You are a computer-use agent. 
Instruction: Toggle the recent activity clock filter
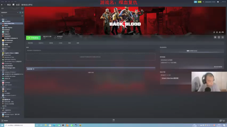pos(20,12)
